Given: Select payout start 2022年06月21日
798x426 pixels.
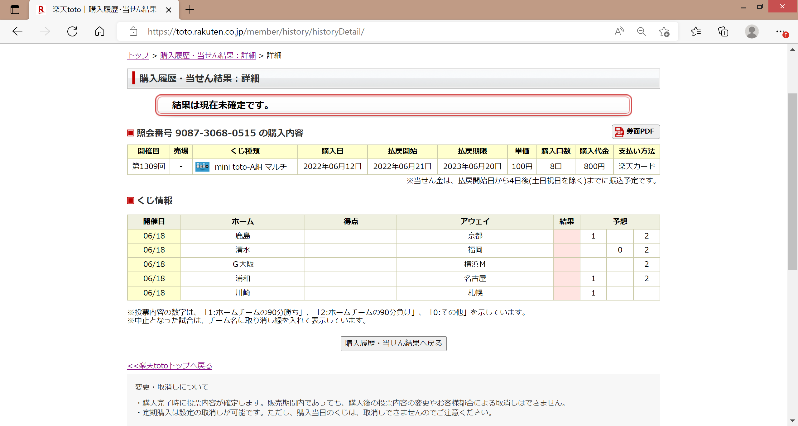Looking at the screenshot, I should click(x=402, y=167).
